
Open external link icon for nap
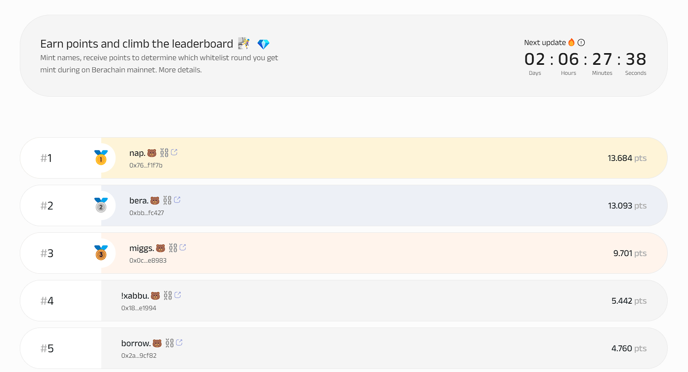174,152
